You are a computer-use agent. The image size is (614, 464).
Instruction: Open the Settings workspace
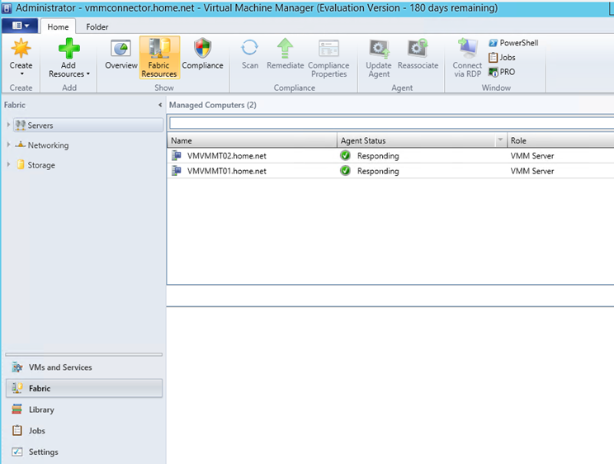[84, 452]
